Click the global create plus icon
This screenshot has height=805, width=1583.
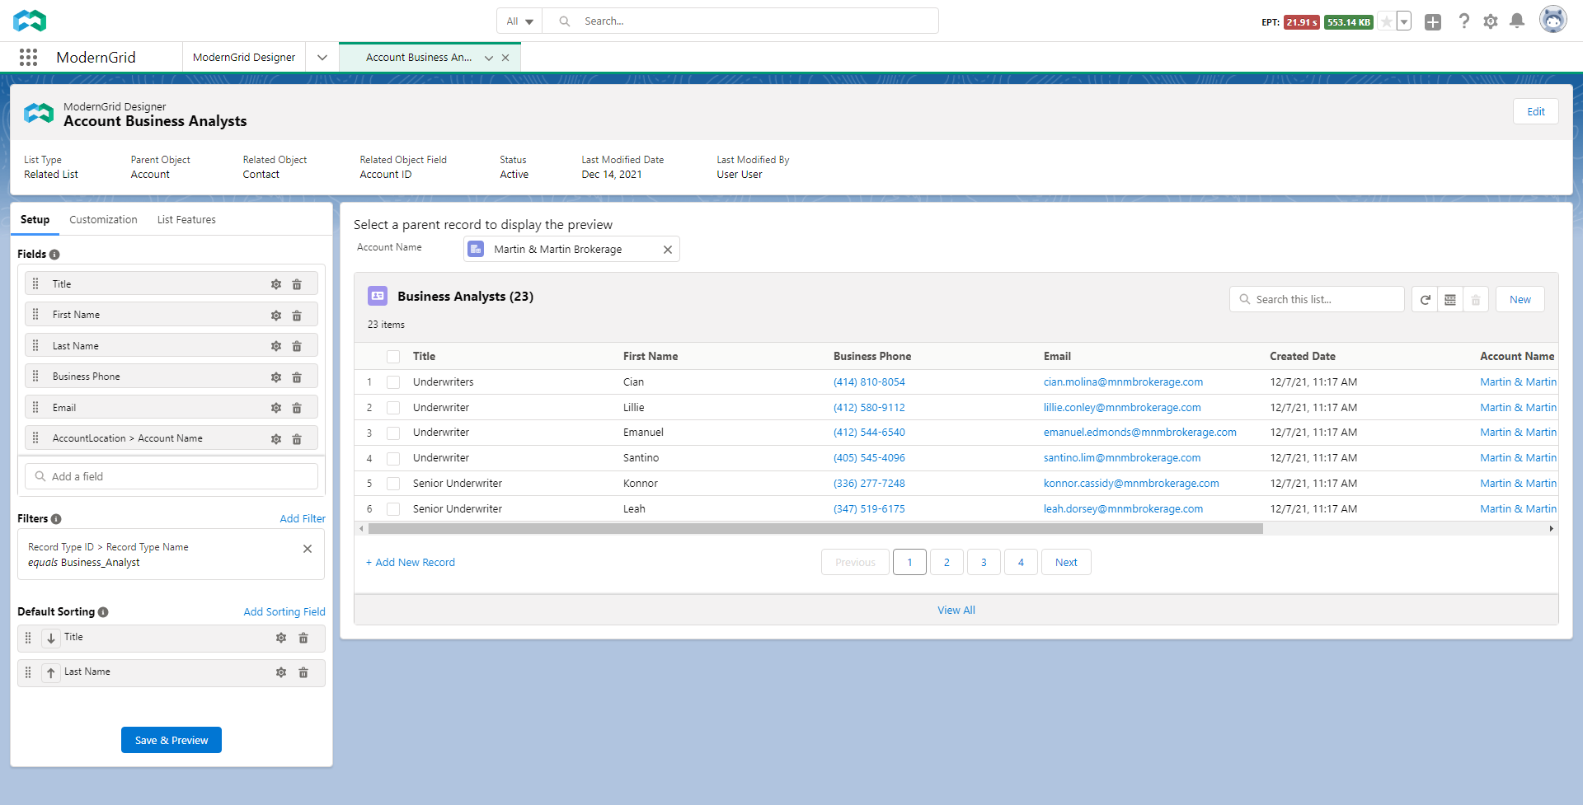tap(1433, 22)
